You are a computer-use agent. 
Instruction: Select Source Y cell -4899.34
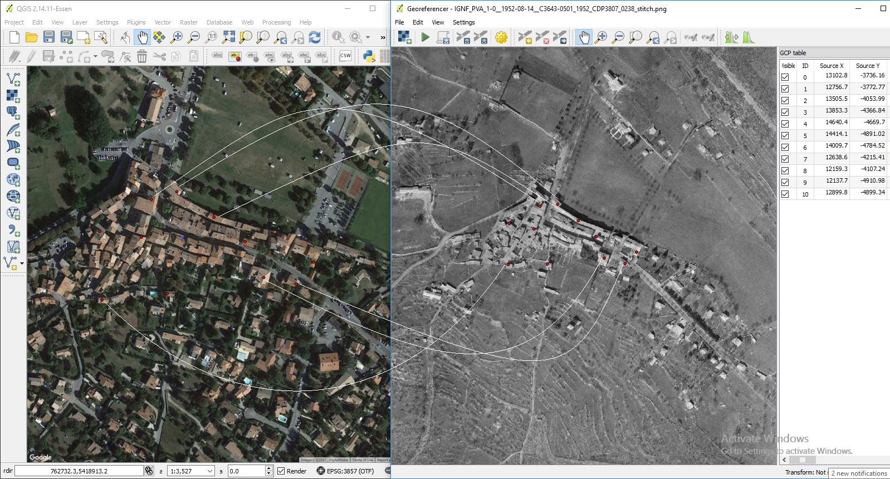868,193
